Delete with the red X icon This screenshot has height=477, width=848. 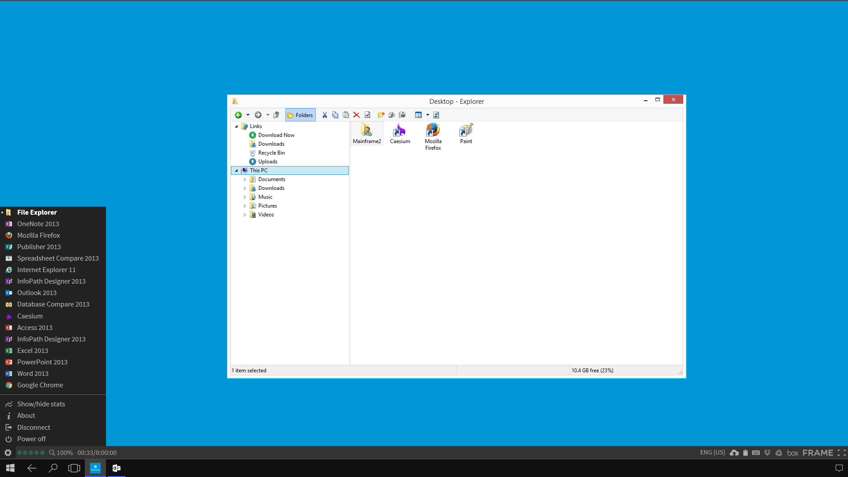(356, 115)
